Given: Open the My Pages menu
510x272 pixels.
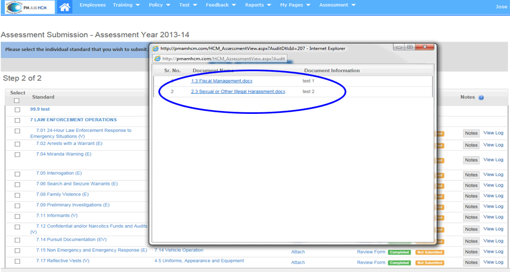Looking at the screenshot, I should 295,5.
